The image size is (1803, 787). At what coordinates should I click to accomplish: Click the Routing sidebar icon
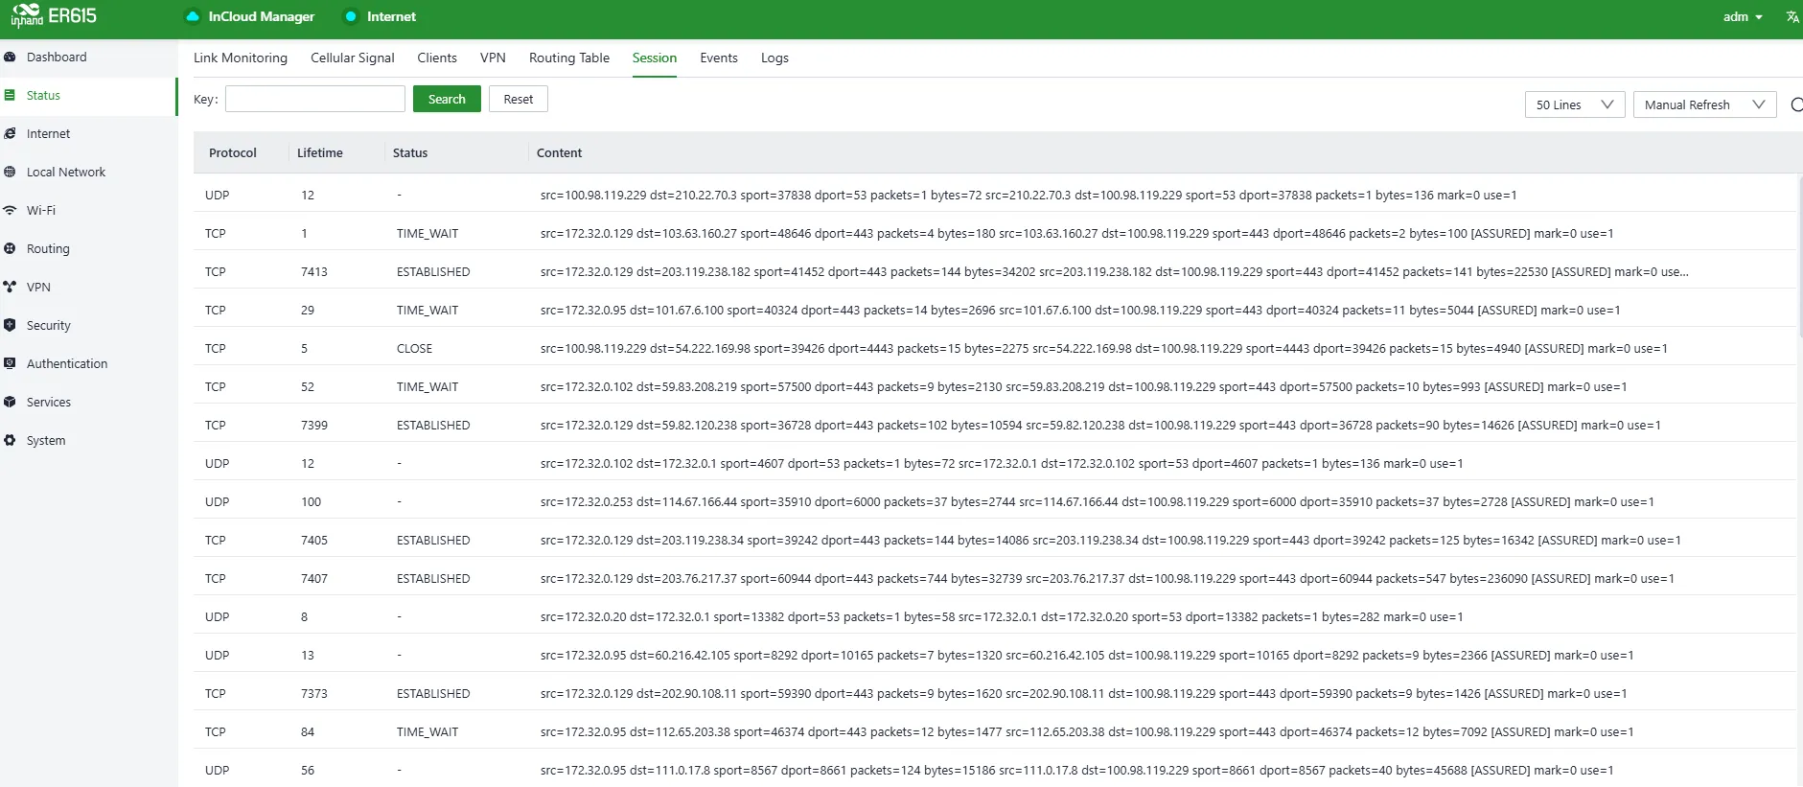pyautogui.click(x=10, y=248)
